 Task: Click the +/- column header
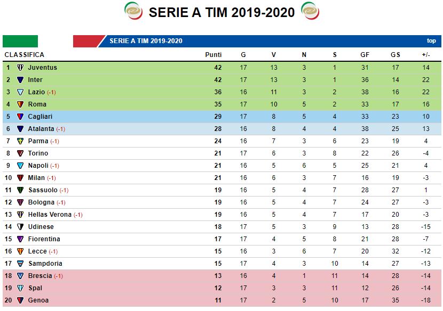pyautogui.click(x=426, y=55)
